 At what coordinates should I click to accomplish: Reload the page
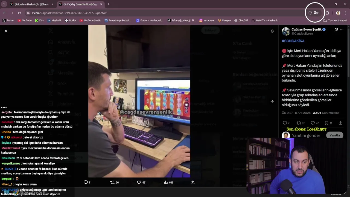click(x=19, y=13)
